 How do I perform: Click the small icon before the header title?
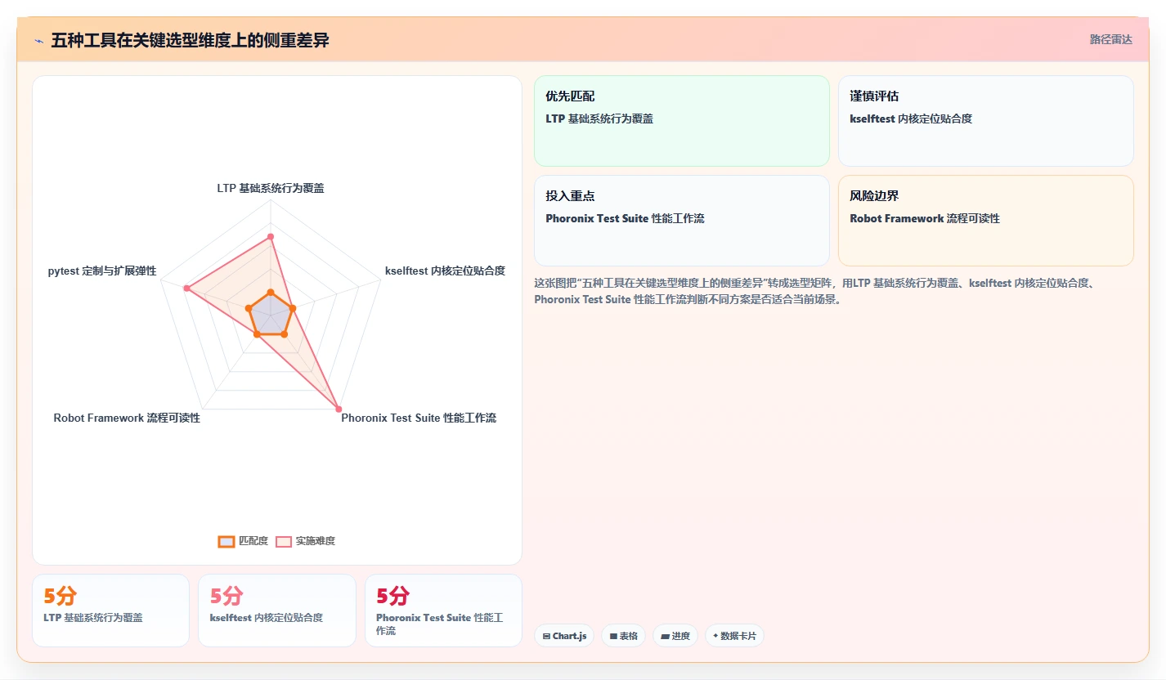pyautogui.click(x=39, y=40)
